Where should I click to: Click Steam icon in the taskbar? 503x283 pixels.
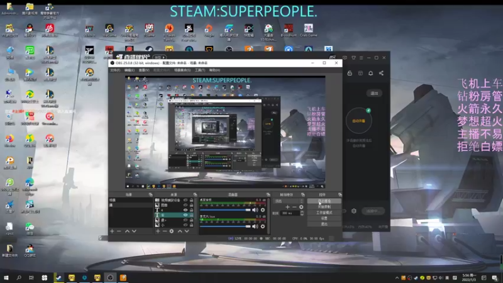click(x=58, y=277)
